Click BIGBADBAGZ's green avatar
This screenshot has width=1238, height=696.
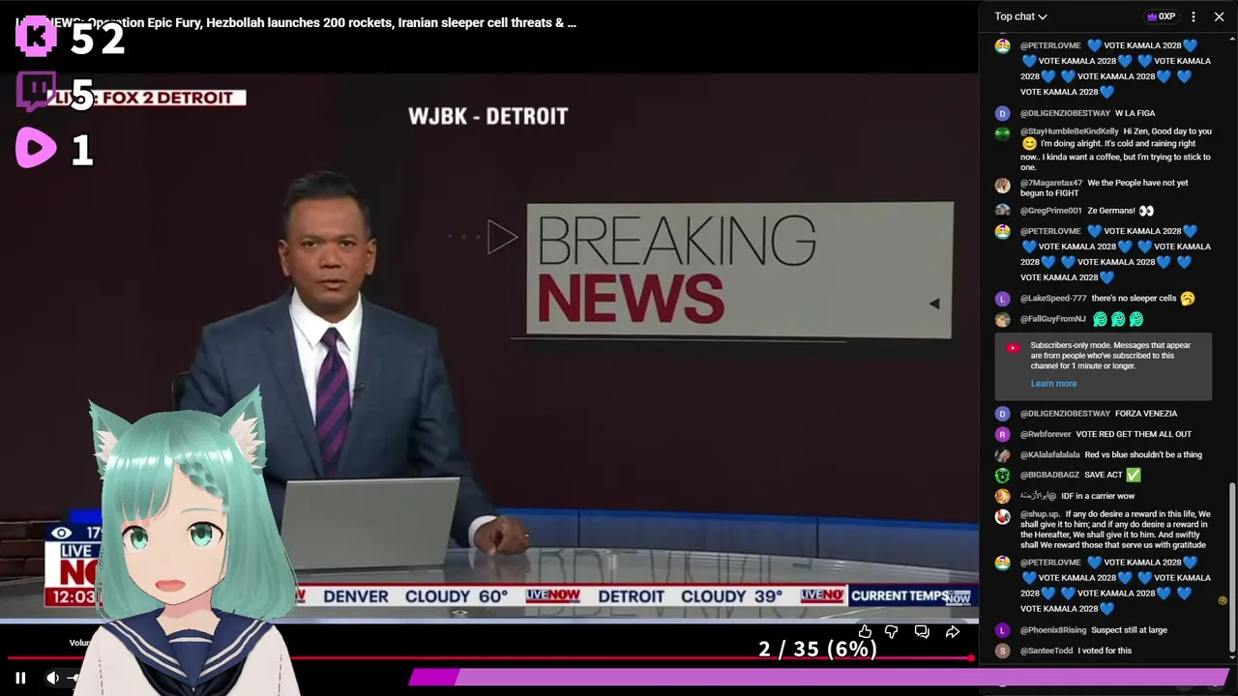pyautogui.click(x=1002, y=476)
